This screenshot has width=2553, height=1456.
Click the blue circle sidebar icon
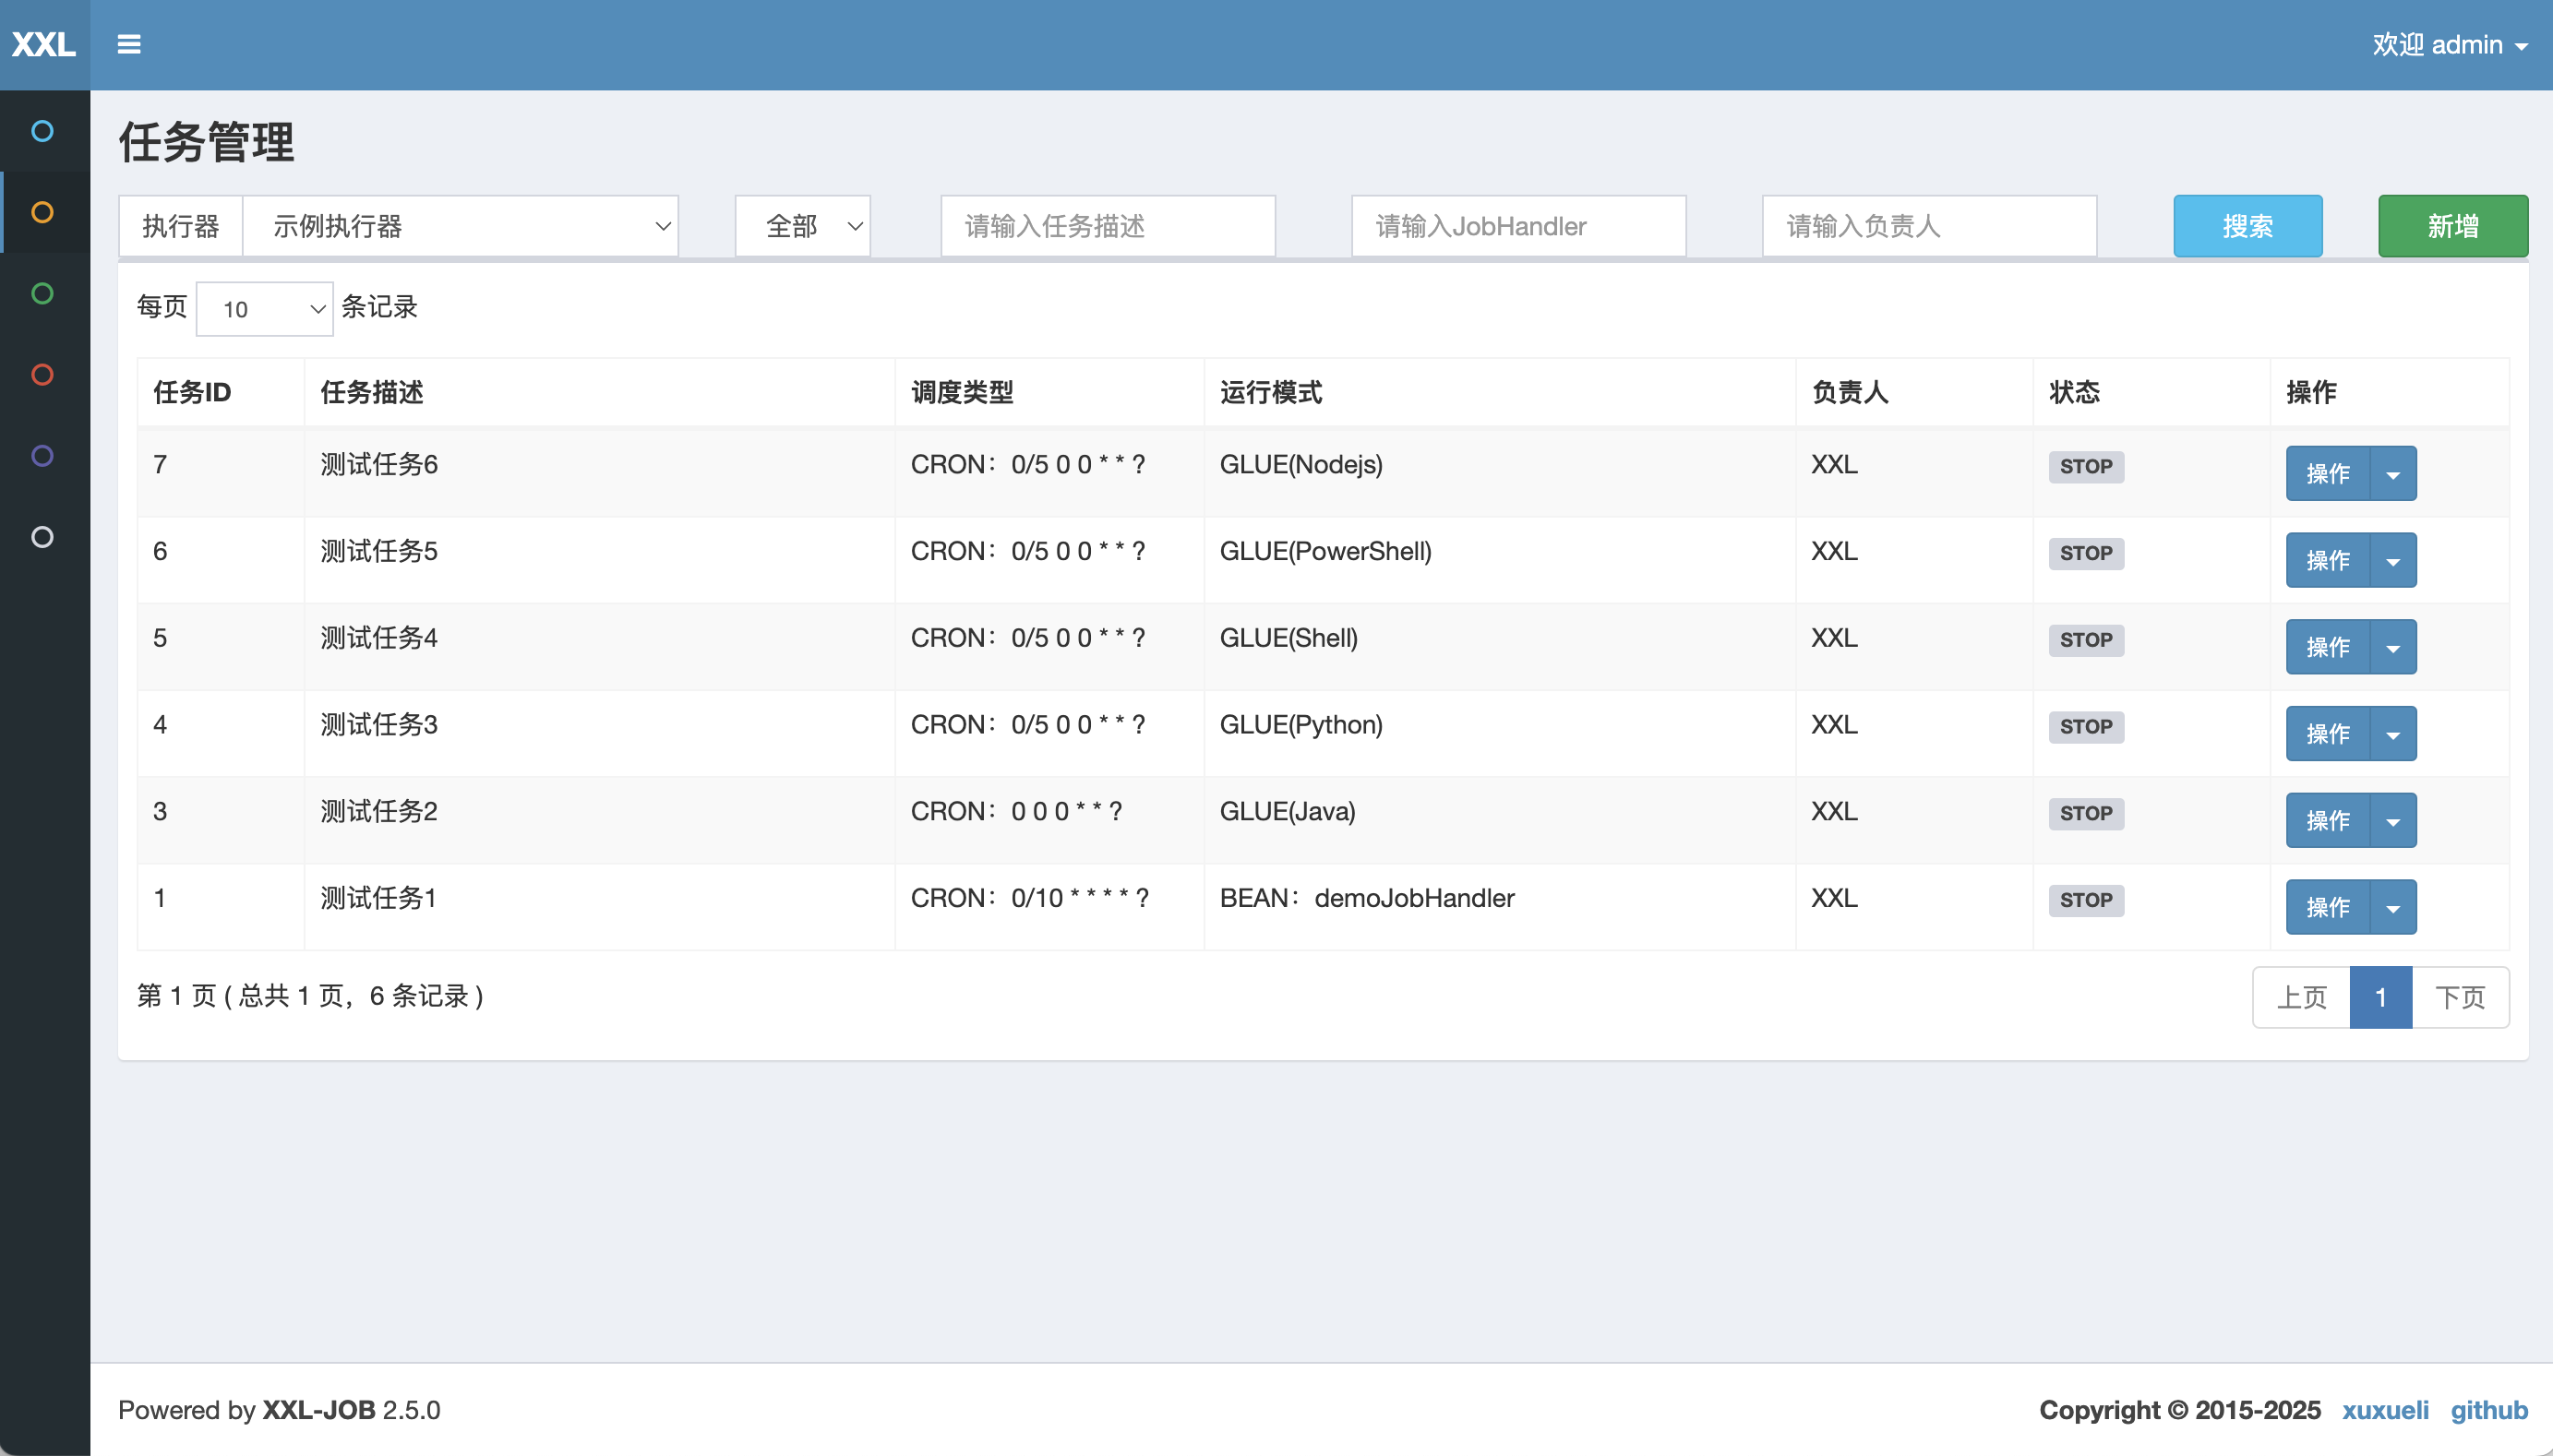coord(42,131)
